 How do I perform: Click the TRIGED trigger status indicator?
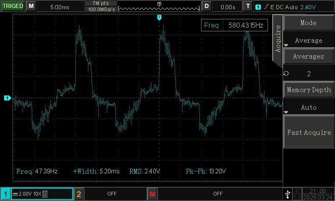13,6
